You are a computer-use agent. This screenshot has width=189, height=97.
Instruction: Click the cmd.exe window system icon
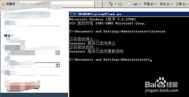(71, 14)
